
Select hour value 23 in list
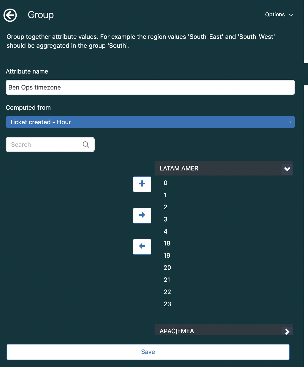point(167,304)
